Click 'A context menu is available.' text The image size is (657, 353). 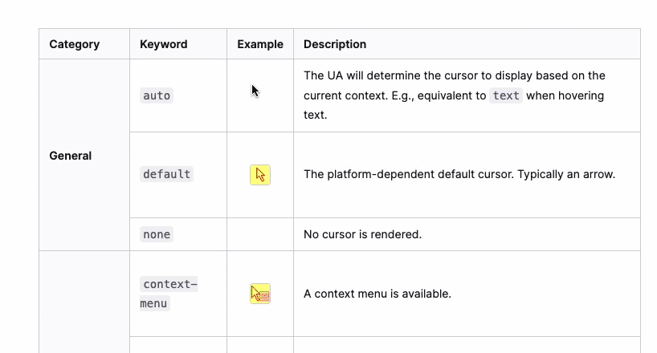[x=377, y=294]
